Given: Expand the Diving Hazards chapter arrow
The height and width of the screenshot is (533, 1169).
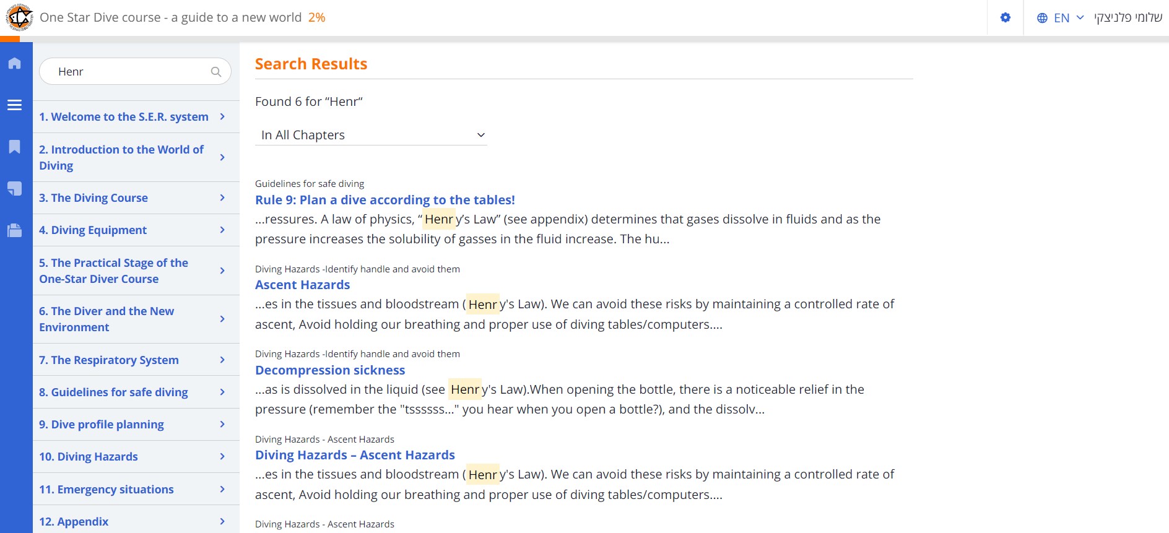Looking at the screenshot, I should (222, 457).
